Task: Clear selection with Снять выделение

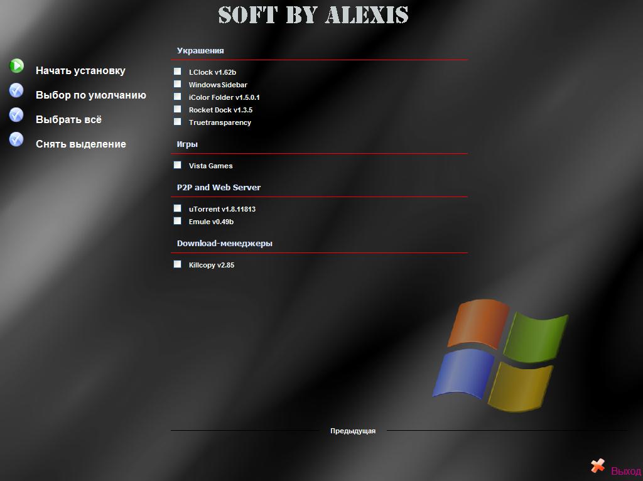Action: coord(81,144)
